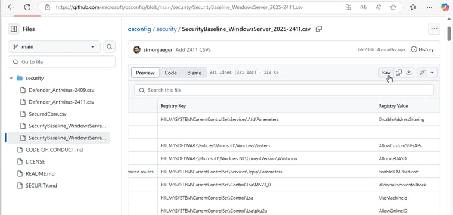Viewport: 453px width, 215px height.
Task: Open the site information lock icon
Action: 48,7
